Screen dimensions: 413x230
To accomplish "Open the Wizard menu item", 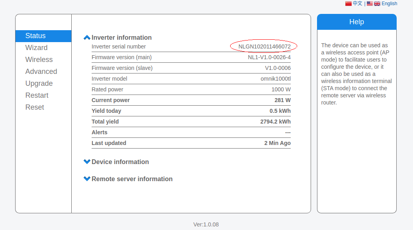I will pyautogui.click(x=36, y=48).
